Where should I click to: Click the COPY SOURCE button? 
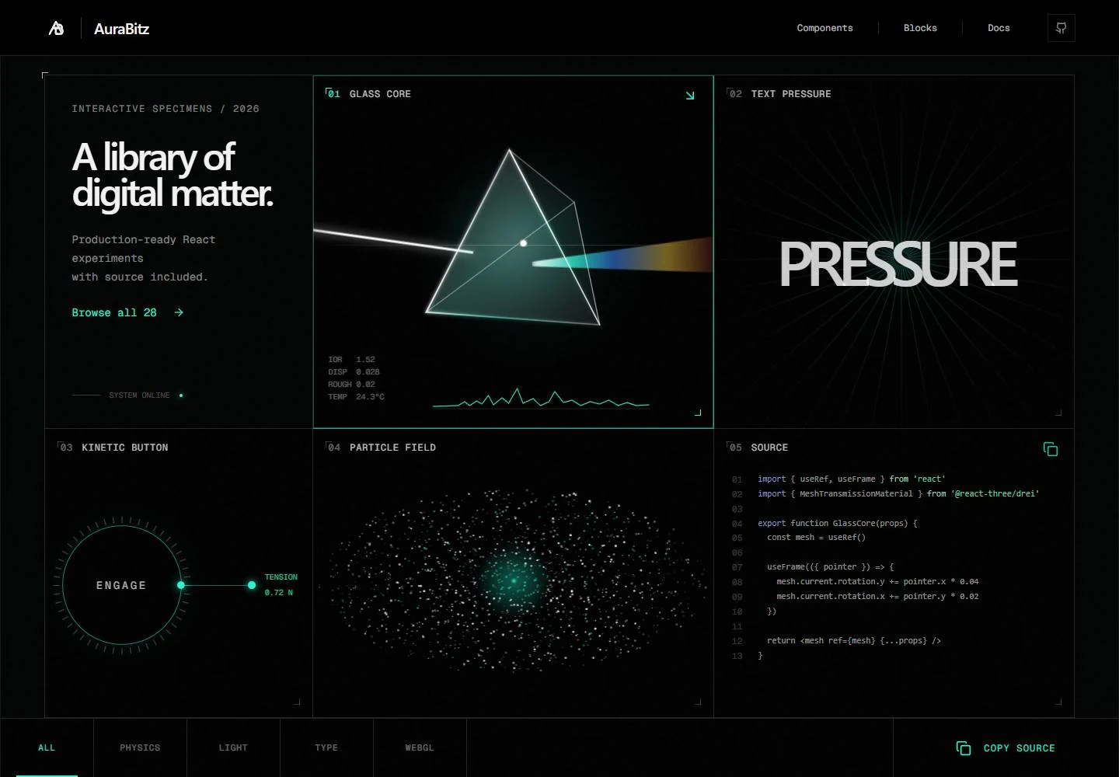(1006, 748)
